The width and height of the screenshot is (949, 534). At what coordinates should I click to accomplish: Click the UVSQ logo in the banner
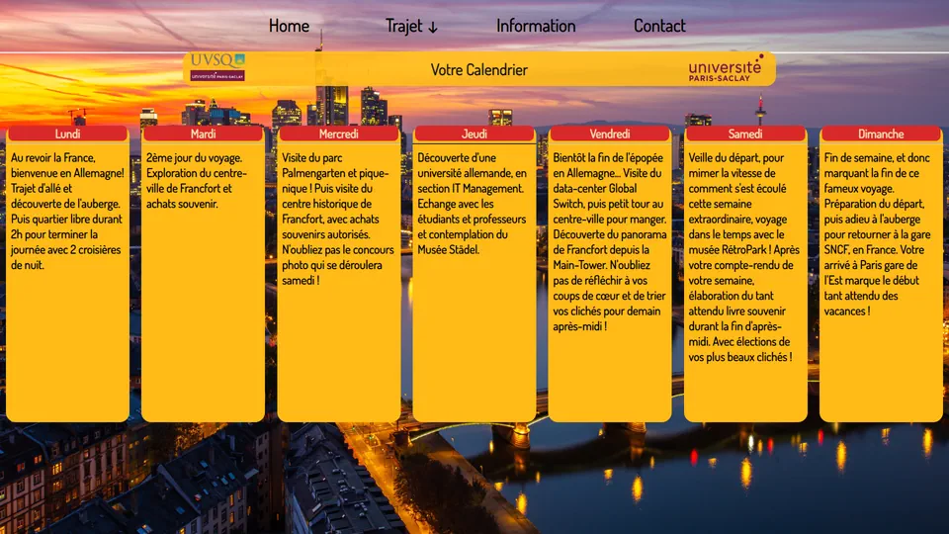(x=217, y=67)
